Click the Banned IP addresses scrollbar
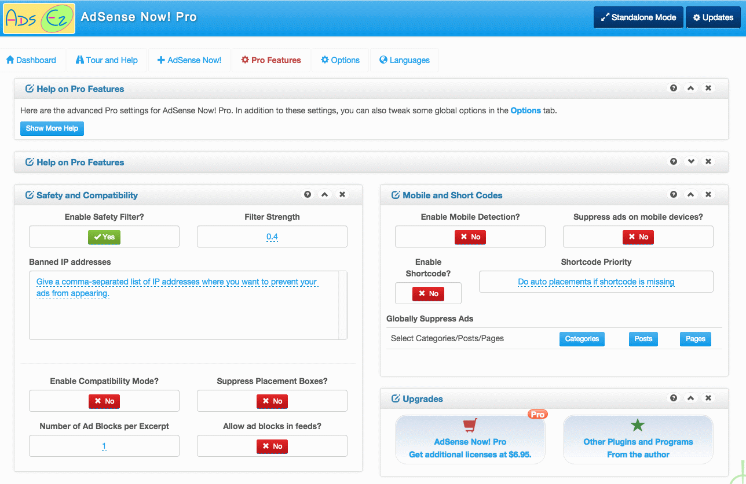The width and height of the screenshot is (746, 484). [x=343, y=305]
